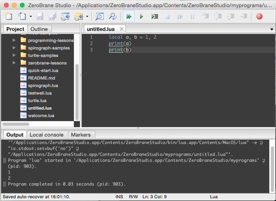This screenshot has height=201, width=276.
Task: Switch to the Markers tab
Action: click(81, 135)
